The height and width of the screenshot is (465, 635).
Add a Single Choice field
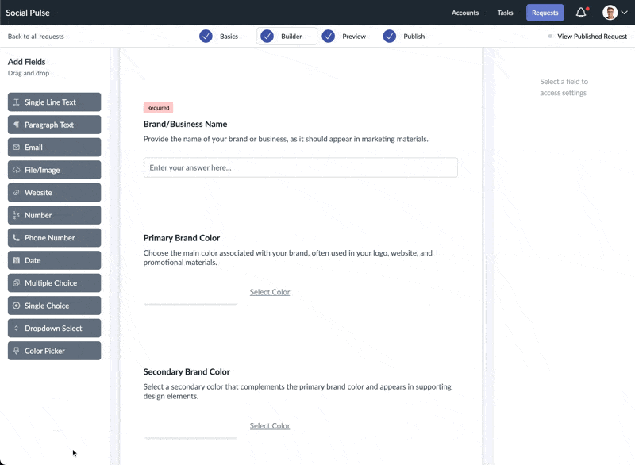53,306
